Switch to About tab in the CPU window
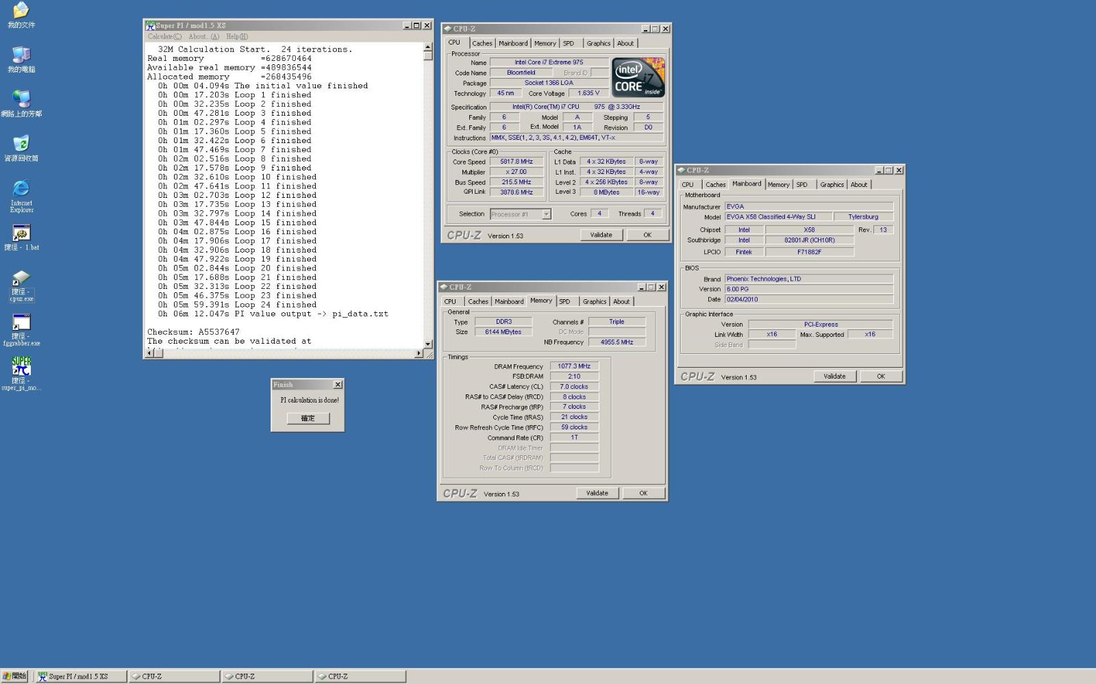 625,43
